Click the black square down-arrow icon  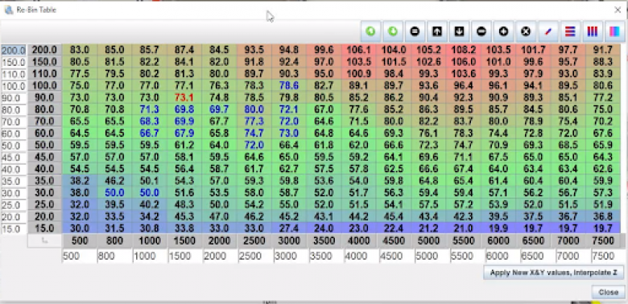(460, 31)
